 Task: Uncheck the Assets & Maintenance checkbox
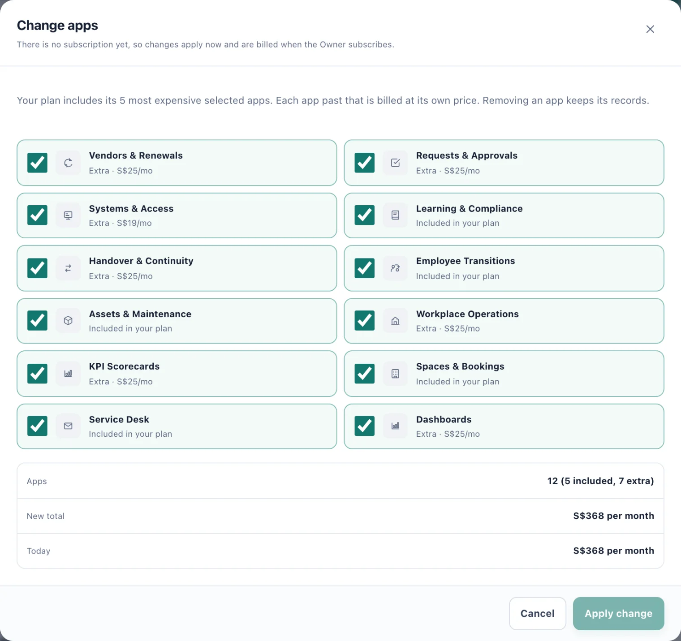coord(38,321)
